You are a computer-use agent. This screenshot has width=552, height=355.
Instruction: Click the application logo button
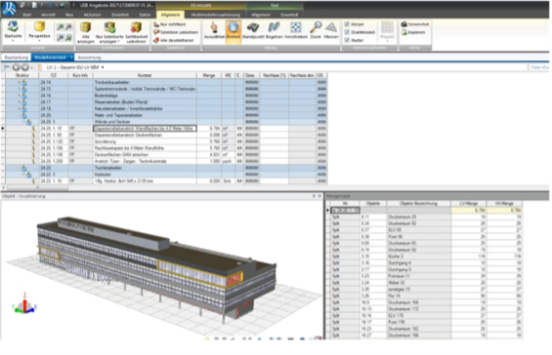(x=9, y=9)
